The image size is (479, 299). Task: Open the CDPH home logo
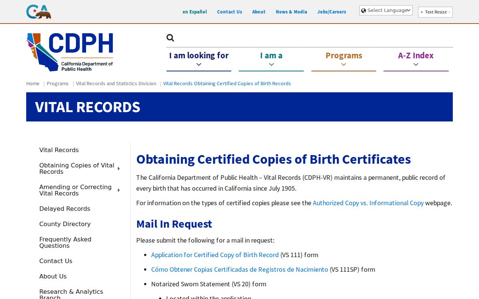[70, 52]
